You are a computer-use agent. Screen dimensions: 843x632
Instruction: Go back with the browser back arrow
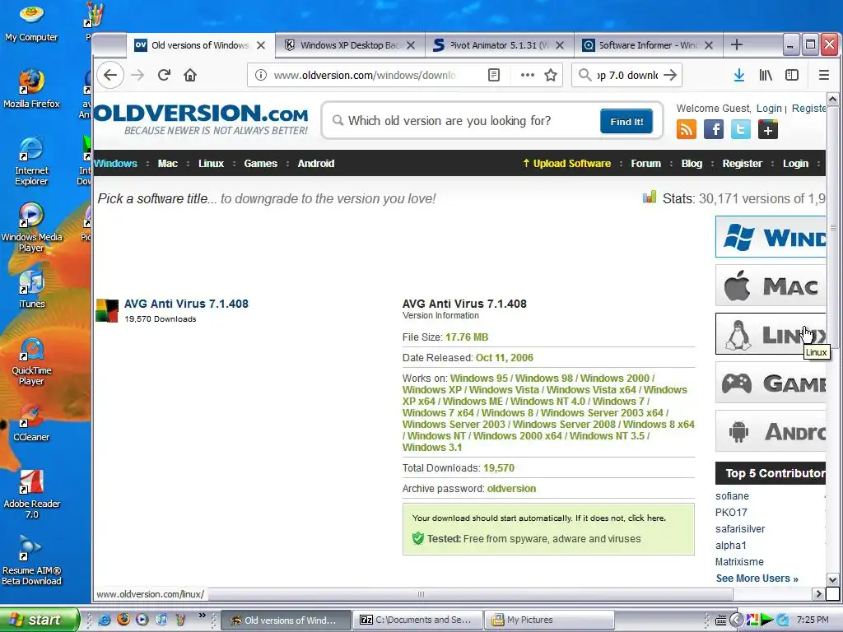click(110, 75)
